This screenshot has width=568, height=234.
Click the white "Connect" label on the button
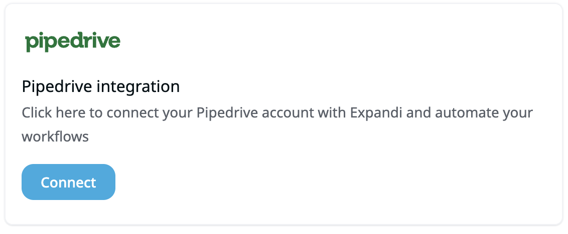point(68,182)
